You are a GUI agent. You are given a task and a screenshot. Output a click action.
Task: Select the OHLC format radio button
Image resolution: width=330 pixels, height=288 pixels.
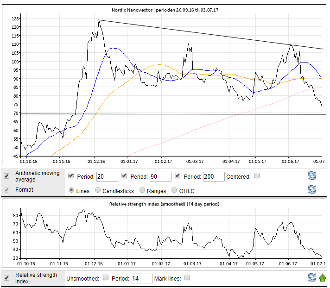coord(174,190)
